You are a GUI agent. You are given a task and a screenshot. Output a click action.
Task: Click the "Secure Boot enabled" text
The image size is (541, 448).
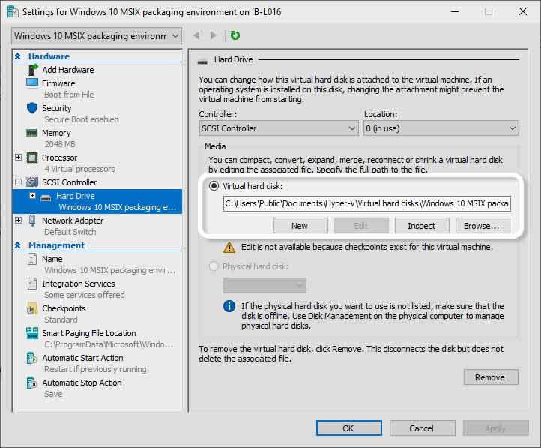(x=82, y=119)
